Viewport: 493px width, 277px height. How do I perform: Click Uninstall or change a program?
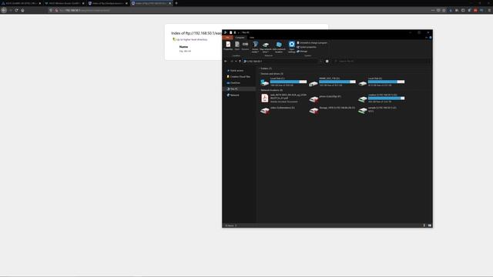pos(312,43)
